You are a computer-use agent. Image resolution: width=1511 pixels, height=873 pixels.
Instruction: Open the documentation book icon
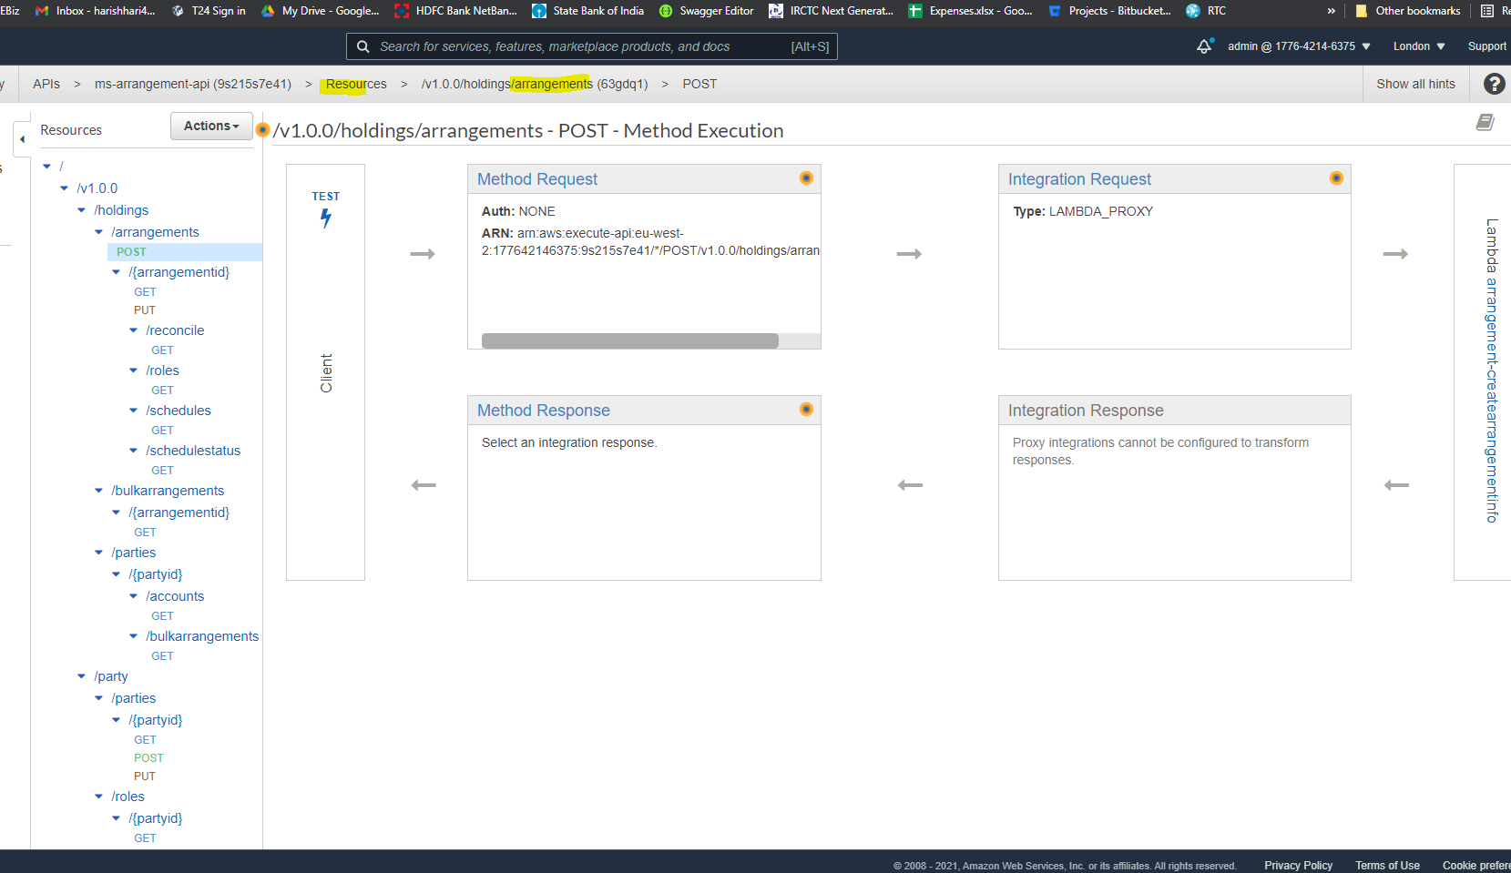coord(1485,123)
